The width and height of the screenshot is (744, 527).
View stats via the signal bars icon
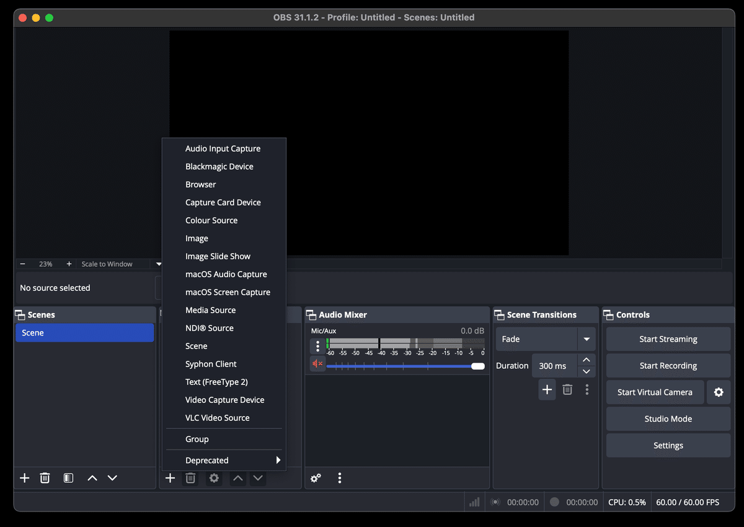[474, 502]
